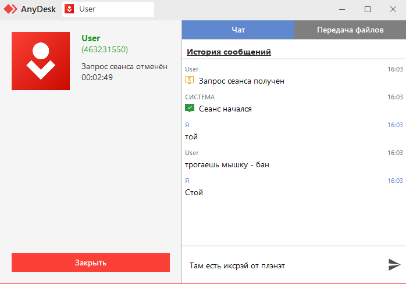Click the message Запрос сеанса получен
406x284 pixels.
click(241, 81)
